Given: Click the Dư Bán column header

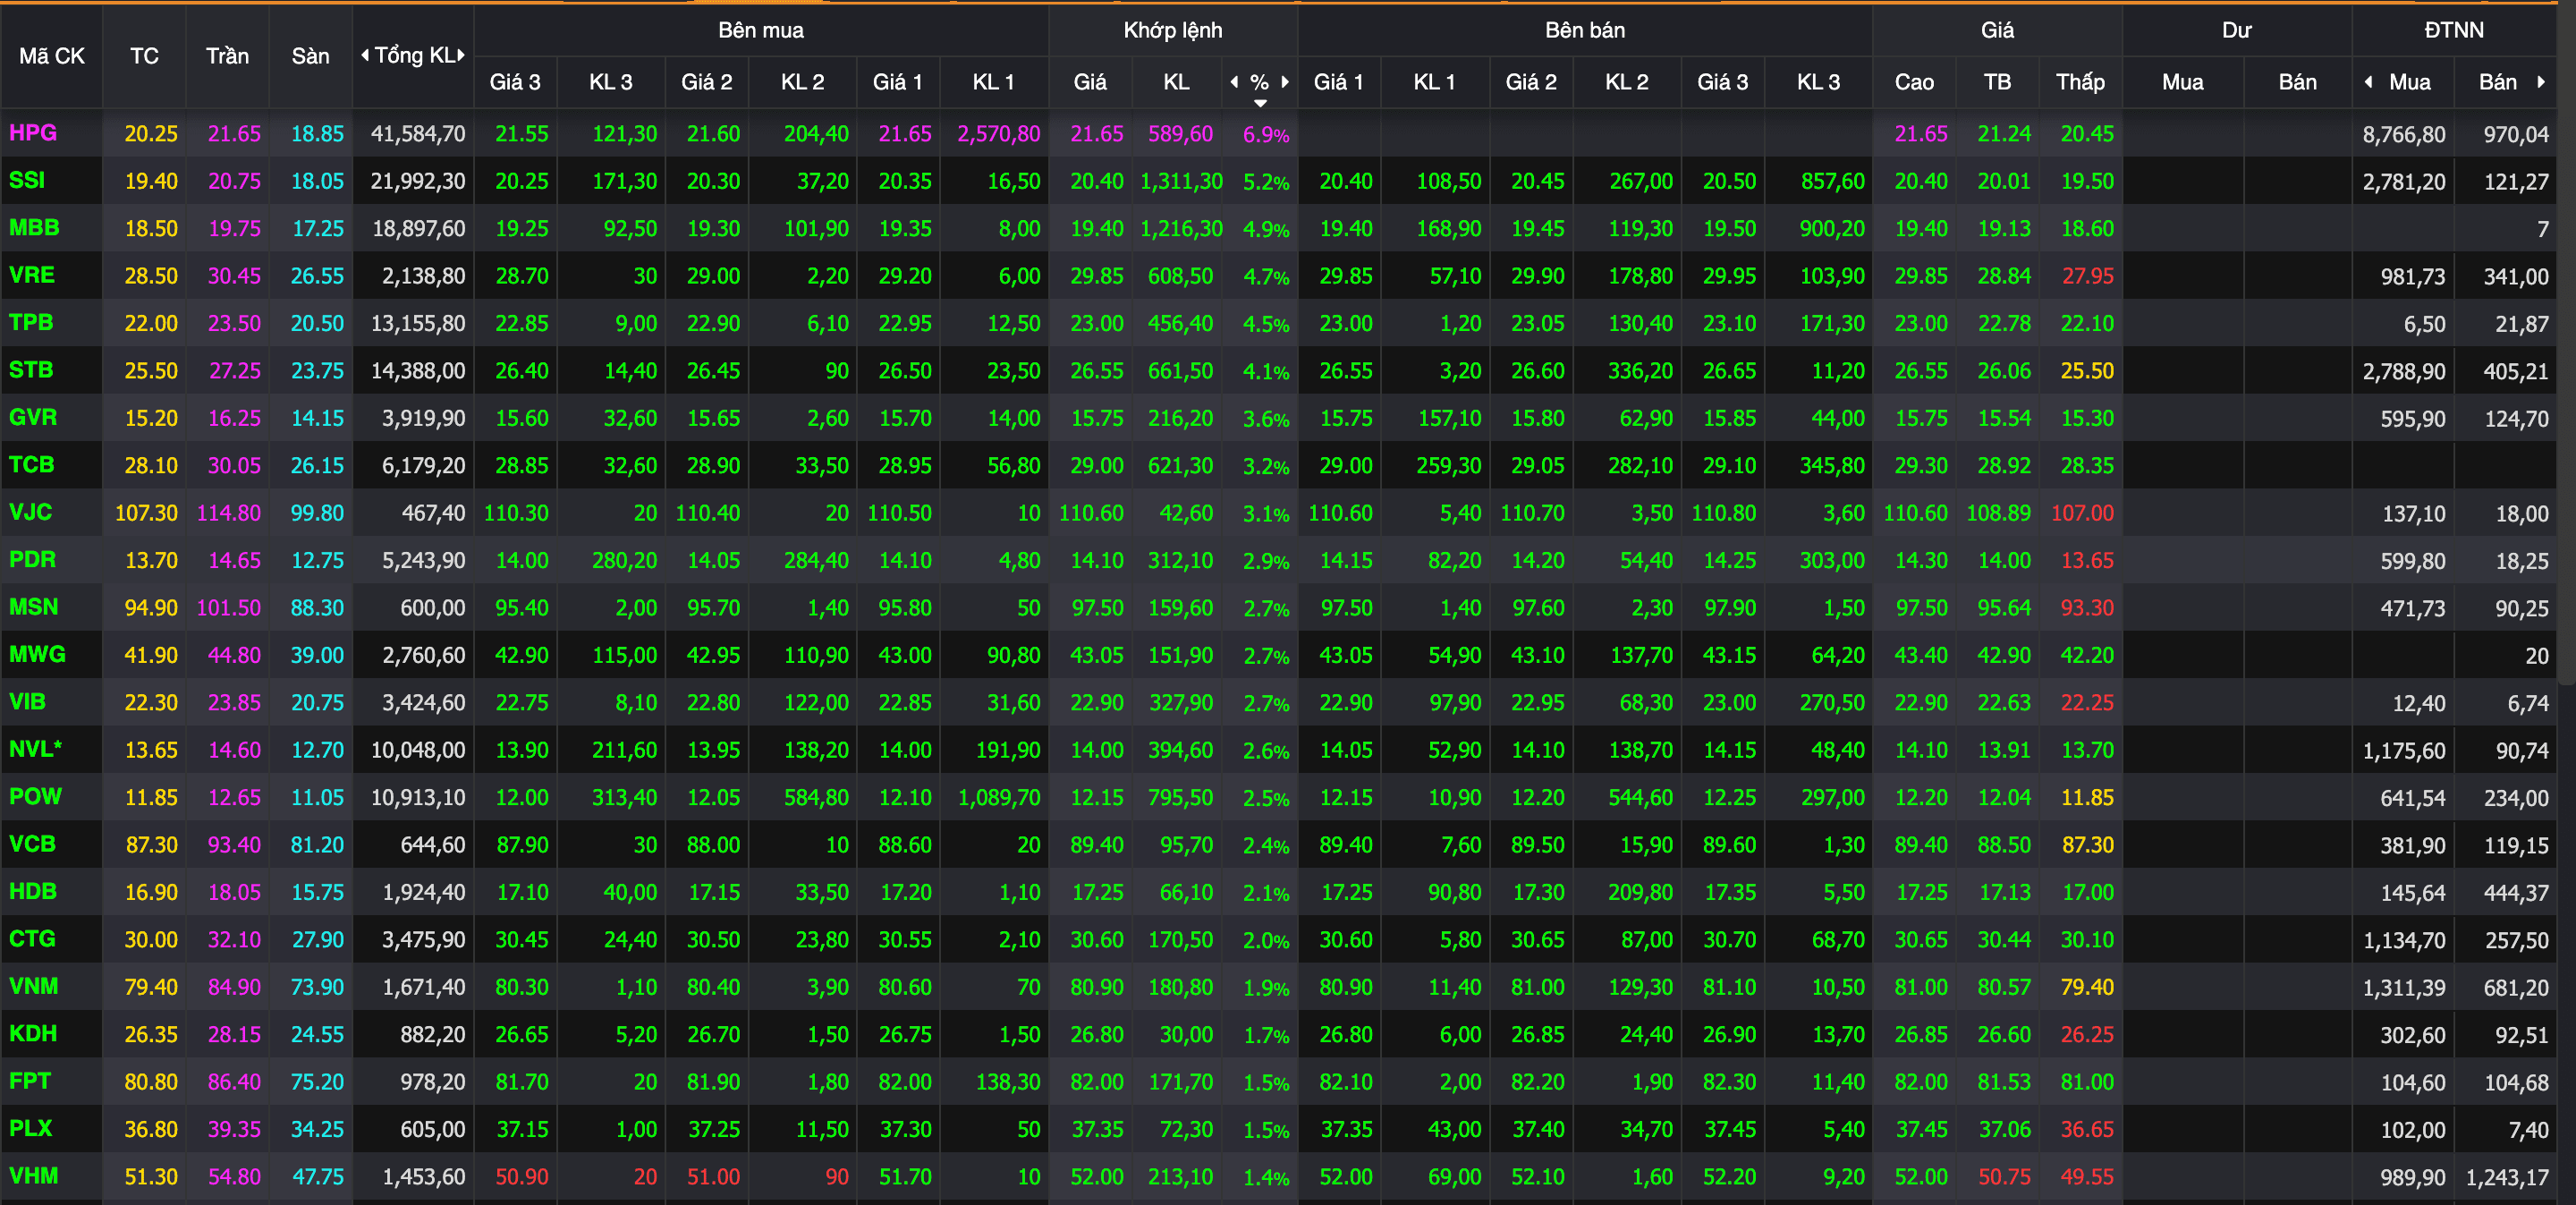Looking at the screenshot, I should click(2297, 82).
